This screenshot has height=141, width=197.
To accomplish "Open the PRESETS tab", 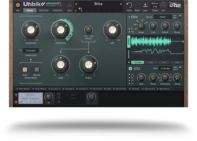I will click(x=57, y=10).
